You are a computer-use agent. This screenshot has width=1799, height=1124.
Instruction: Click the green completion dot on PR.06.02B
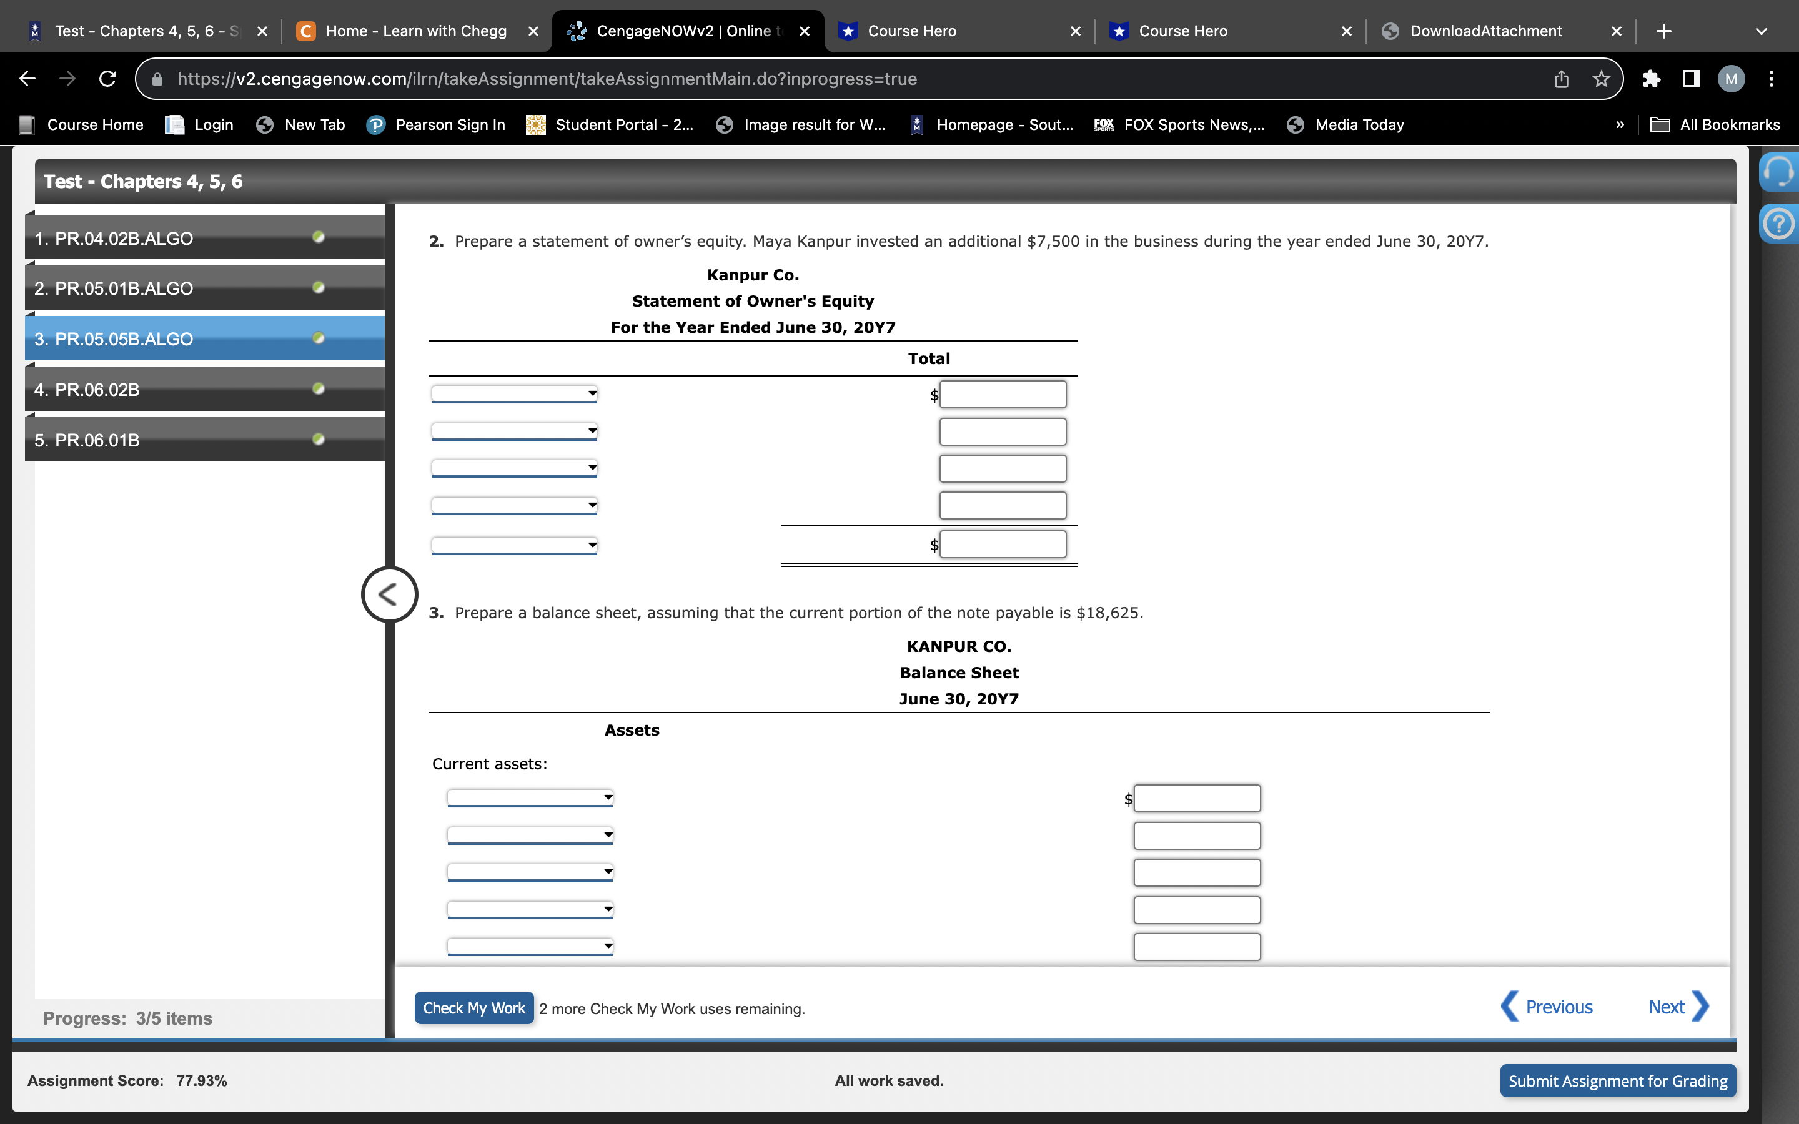tap(319, 388)
